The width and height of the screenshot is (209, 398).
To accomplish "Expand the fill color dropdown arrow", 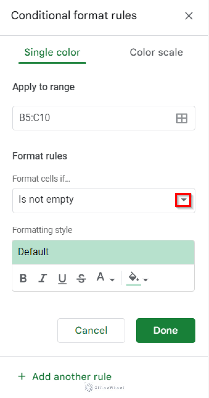I will (x=146, y=280).
